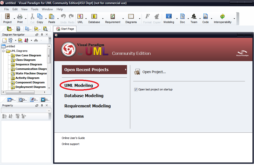Click the Open Project... link

pos(154,72)
